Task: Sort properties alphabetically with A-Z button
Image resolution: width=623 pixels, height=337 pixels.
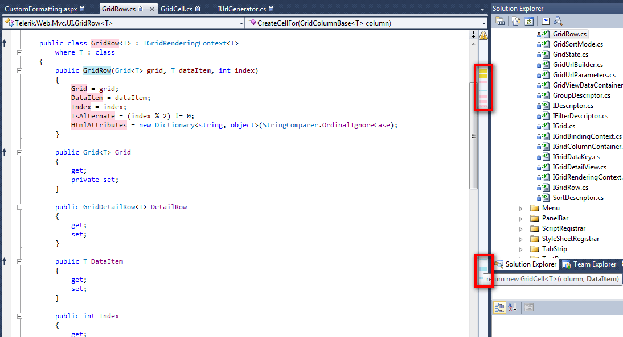Action: pos(513,307)
